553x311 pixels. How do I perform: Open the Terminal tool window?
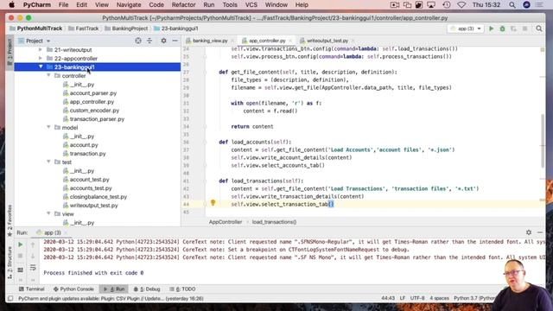coord(31,289)
